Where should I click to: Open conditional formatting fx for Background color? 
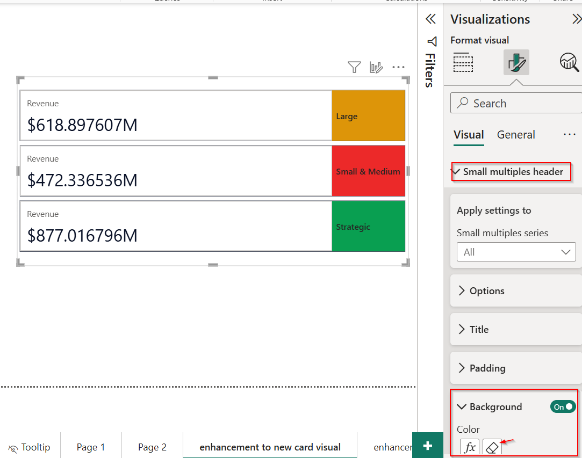(470, 447)
